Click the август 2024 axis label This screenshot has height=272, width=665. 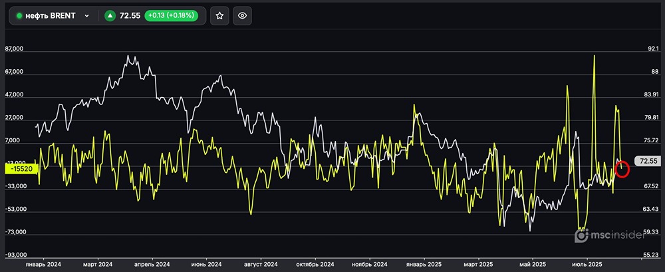261,263
